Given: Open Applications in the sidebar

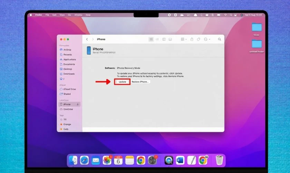Looking at the screenshot, I should [69, 59].
